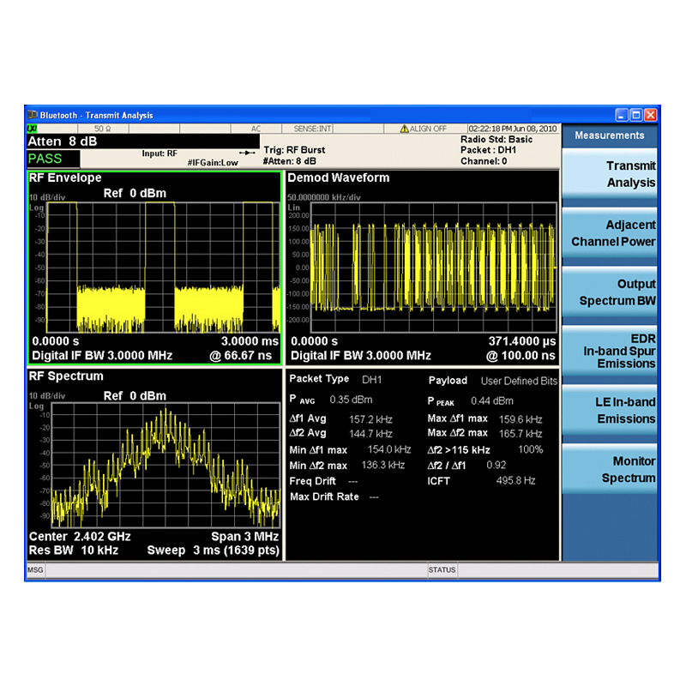This screenshot has height=686, width=686.
Task: Open the Transmit Analysis measurement
Action: tap(610, 174)
